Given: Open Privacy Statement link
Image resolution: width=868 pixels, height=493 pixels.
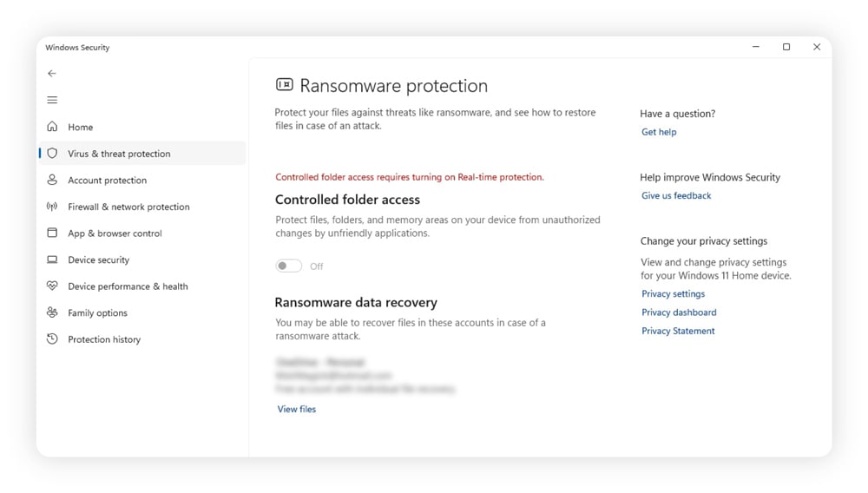Looking at the screenshot, I should click(678, 331).
